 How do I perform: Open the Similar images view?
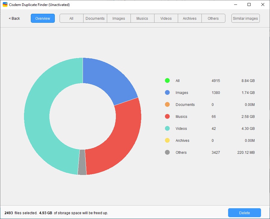[245, 18]
